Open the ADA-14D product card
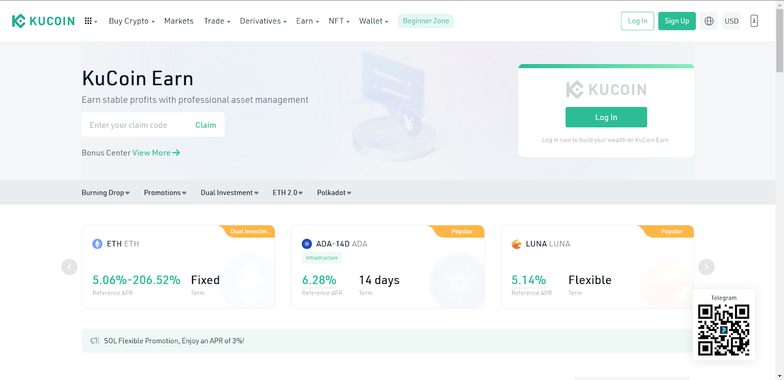This screenshot has width=784, height=380. [x=388, y=267]
